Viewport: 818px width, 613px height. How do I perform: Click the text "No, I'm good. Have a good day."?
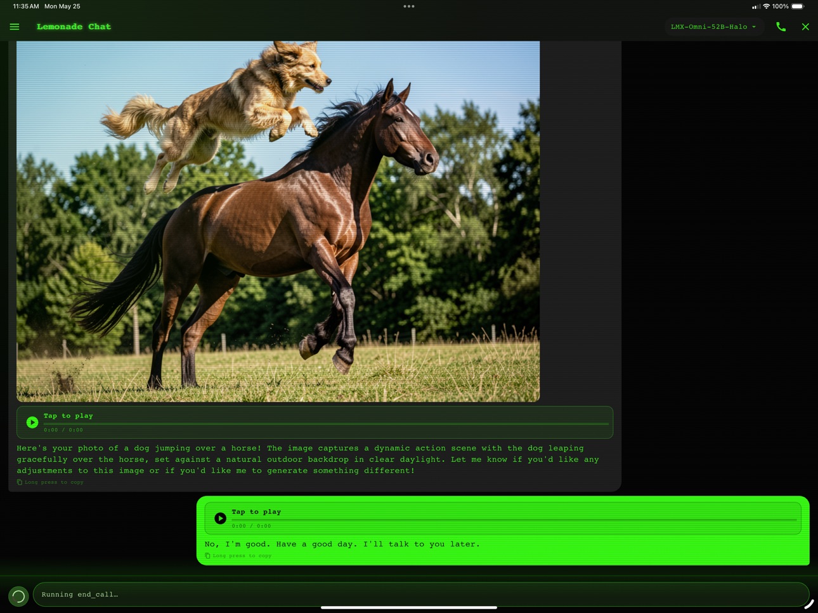281,544
